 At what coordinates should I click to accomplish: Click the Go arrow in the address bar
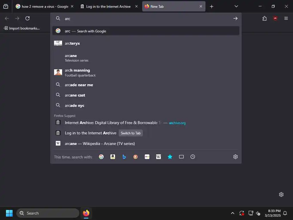point(235,18)
